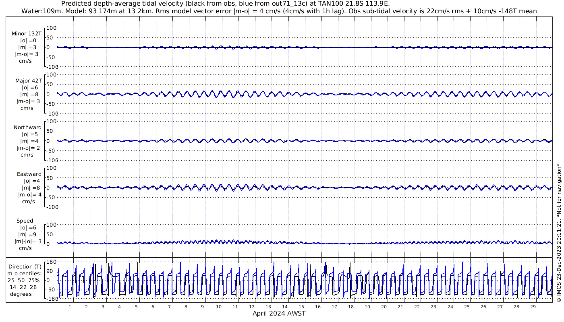Click the 'degrees' unit label
Viewport: 564px width, 322px height.
pyautogui.click(x=21, y=294)
